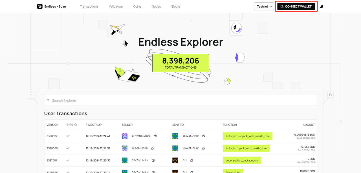
Task: Toggle dark mode moon icon
Action: click(321, 6)
